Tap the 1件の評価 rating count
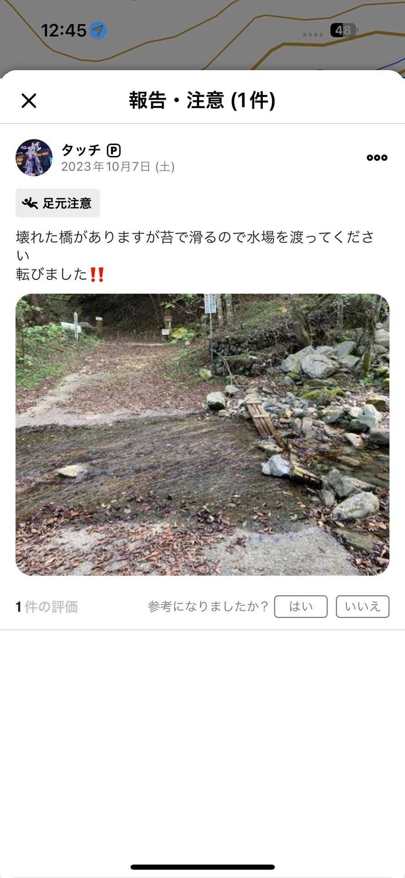This screenshot has width=405, height=878. [47, 607]
